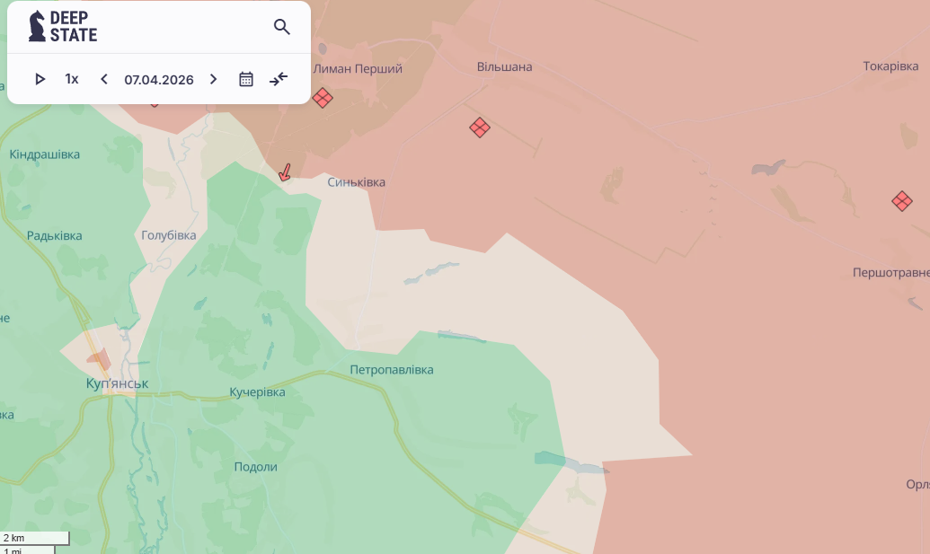The width and height of the screenshot is (930, 554).
Task: Click the Куп'янськ city label
Action: [117, 383]
